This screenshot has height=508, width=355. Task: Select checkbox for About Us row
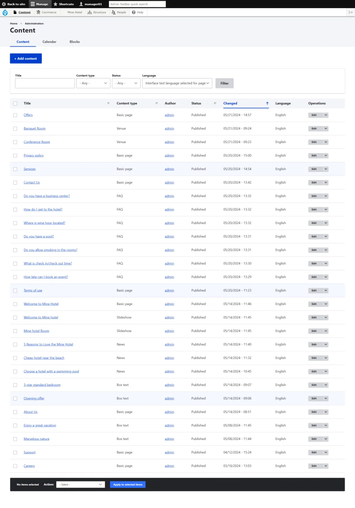[x=15, y=412]
